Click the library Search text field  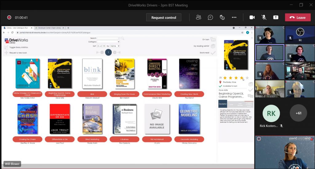point(108,38)
